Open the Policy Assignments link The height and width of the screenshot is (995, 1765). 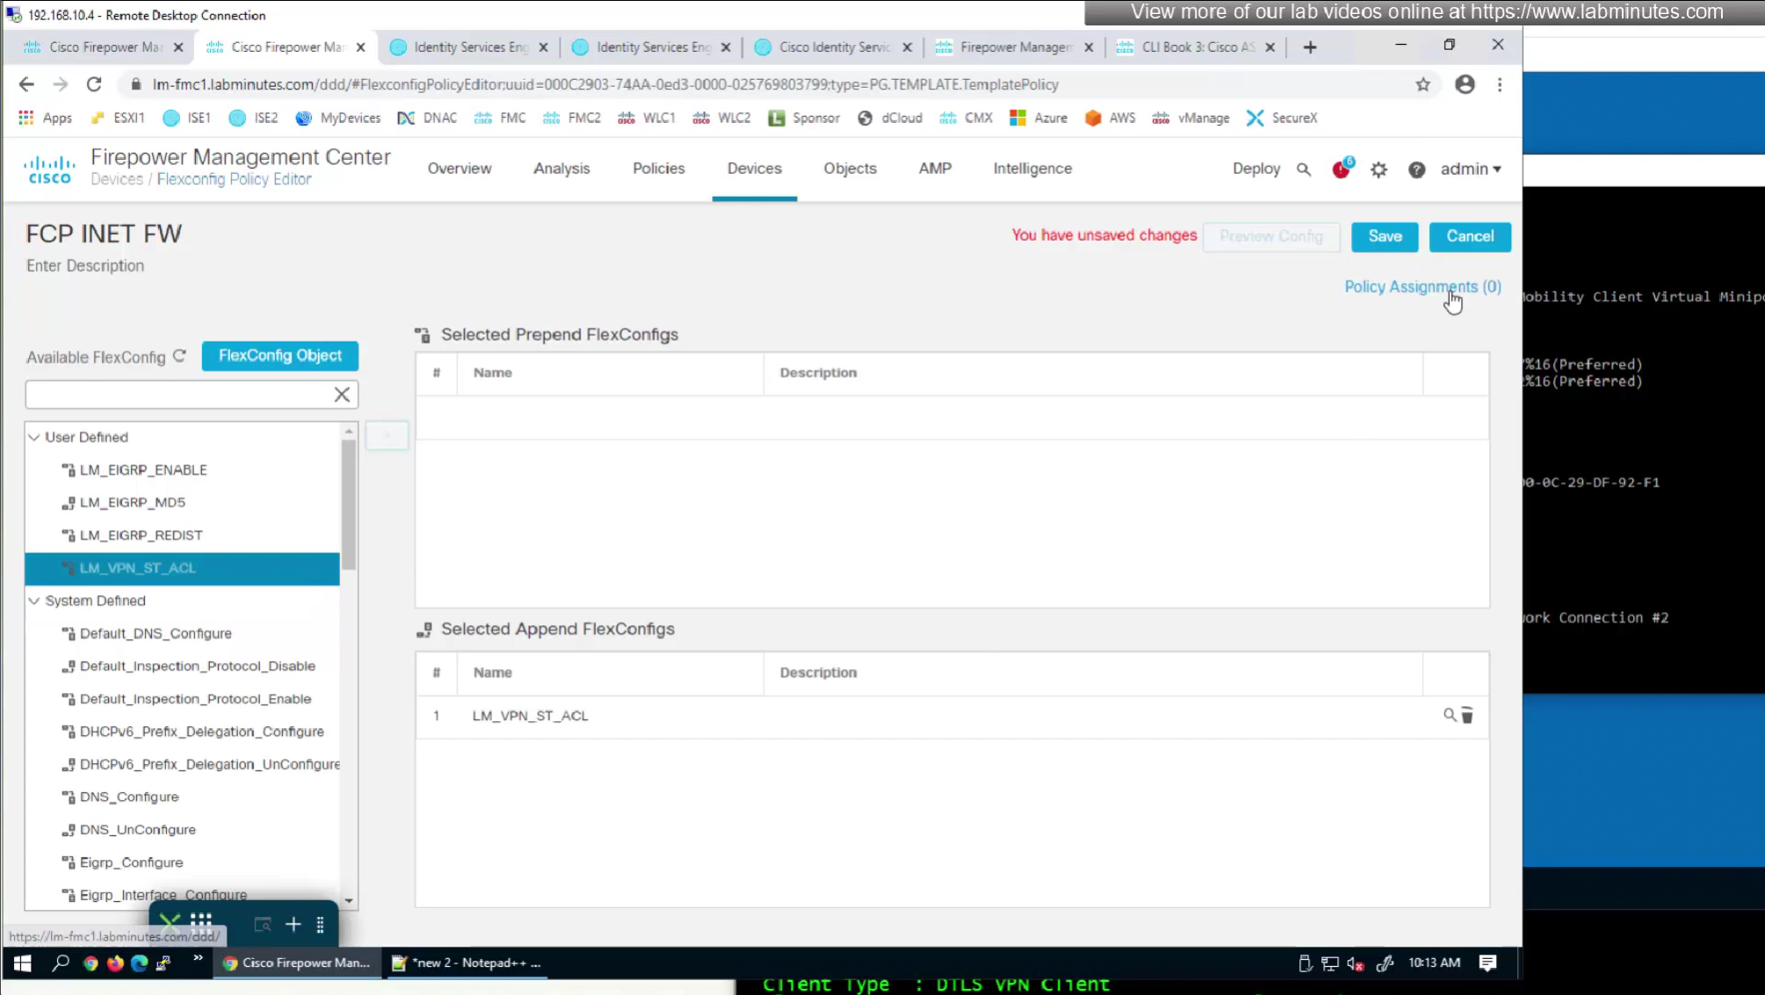[1421, 287]
